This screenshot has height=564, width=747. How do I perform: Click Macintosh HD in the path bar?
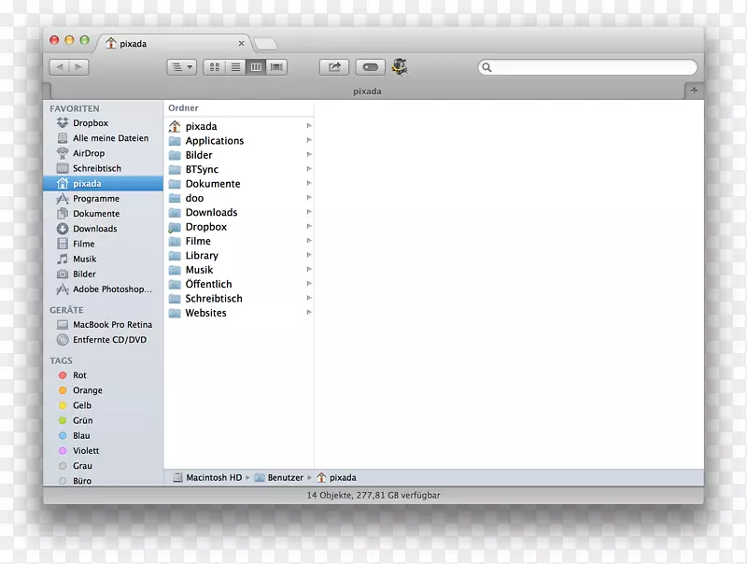(x=214, y=477)
